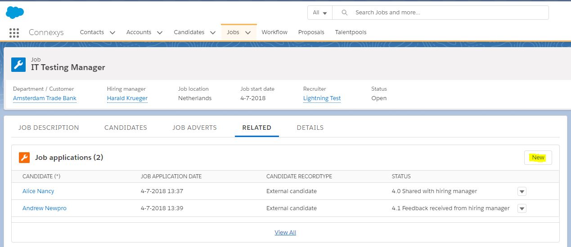Switch to the Candidates record tab

[x=126, y=128]
